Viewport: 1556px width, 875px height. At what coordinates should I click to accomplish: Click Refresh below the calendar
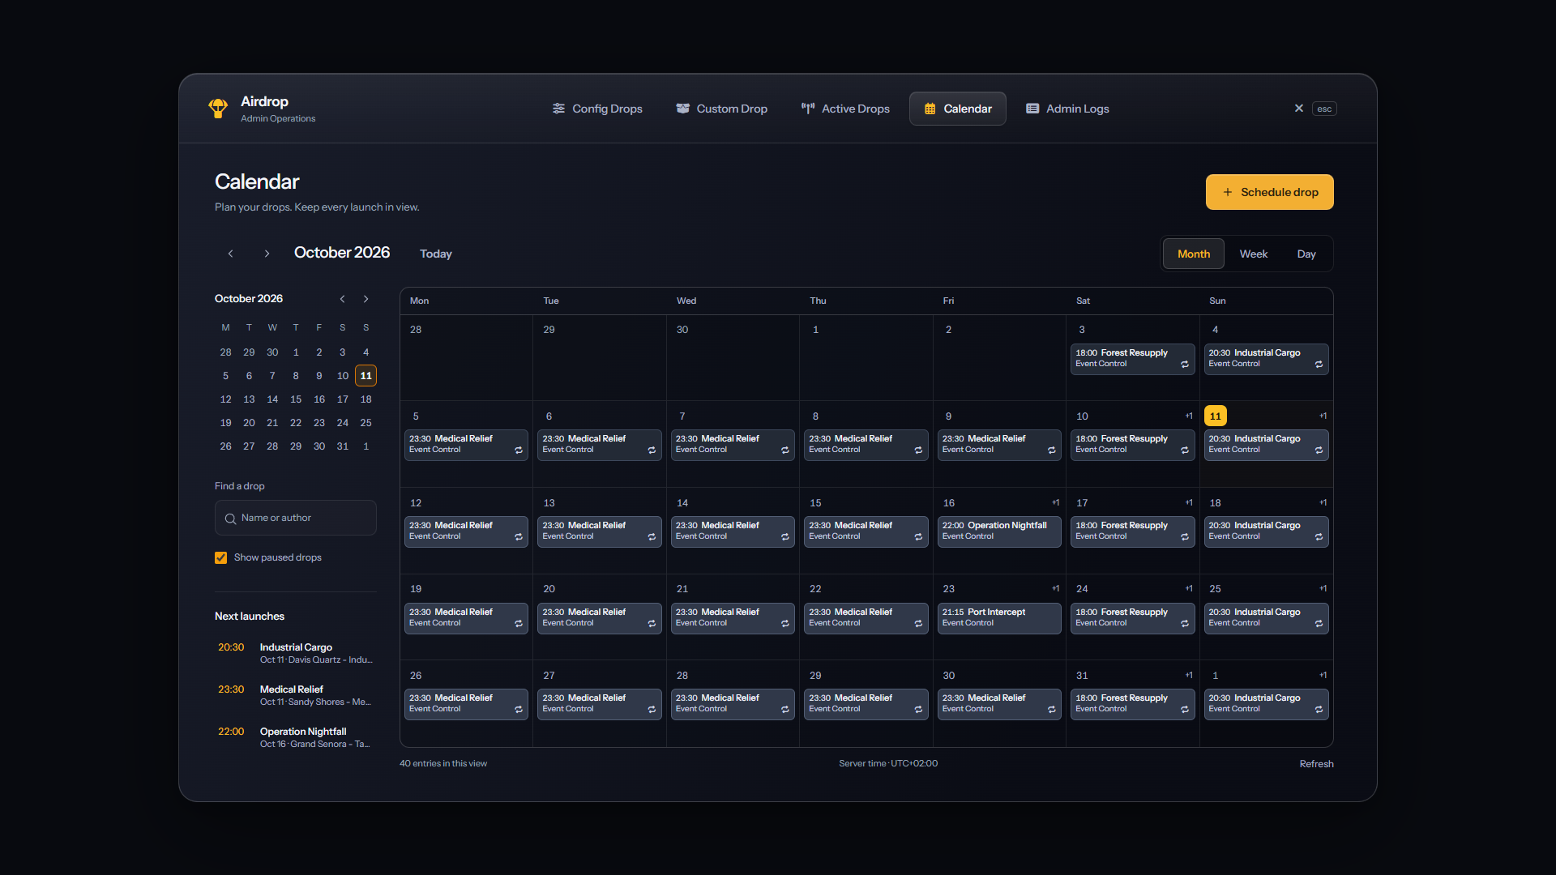tap(1316, 764)
